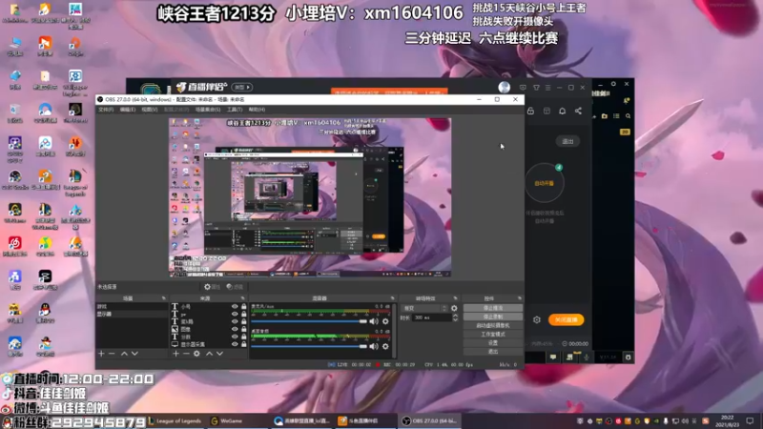Click 停止推流 button in OBS controls
Image resolution: width=763 pixels, height=429 pixels.
pos(493,308)
